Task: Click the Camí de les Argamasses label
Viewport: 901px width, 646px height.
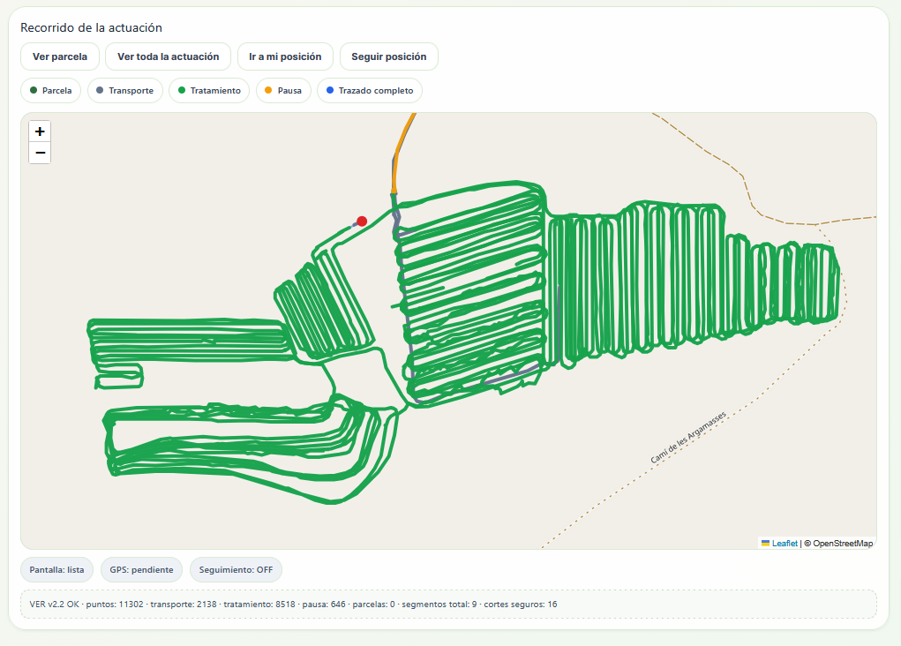Action: [x=688, y=438]
